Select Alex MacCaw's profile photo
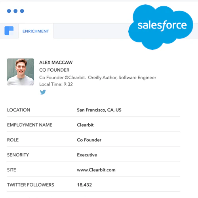 coord(21,72)
